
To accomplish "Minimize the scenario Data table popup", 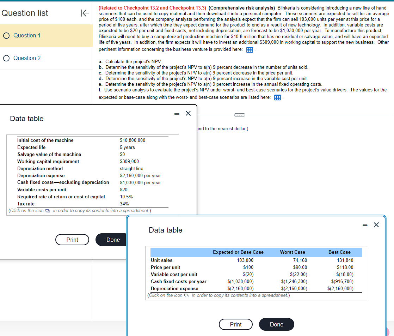I will click(x=364, y=224).
